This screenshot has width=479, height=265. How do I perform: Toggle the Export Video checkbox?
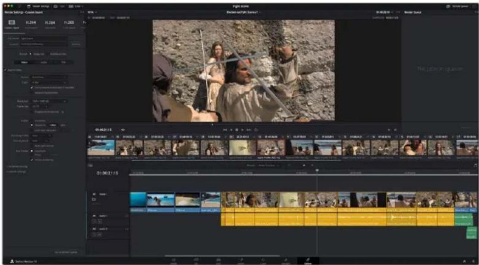[6, 70]
